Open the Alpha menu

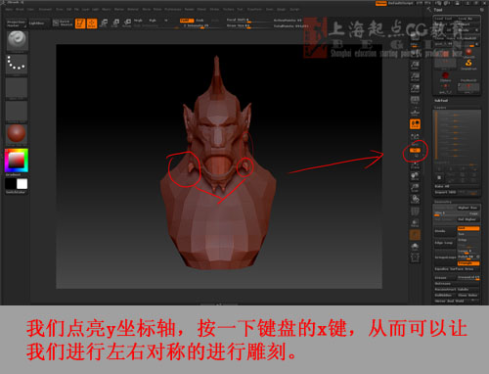[9, 9]
